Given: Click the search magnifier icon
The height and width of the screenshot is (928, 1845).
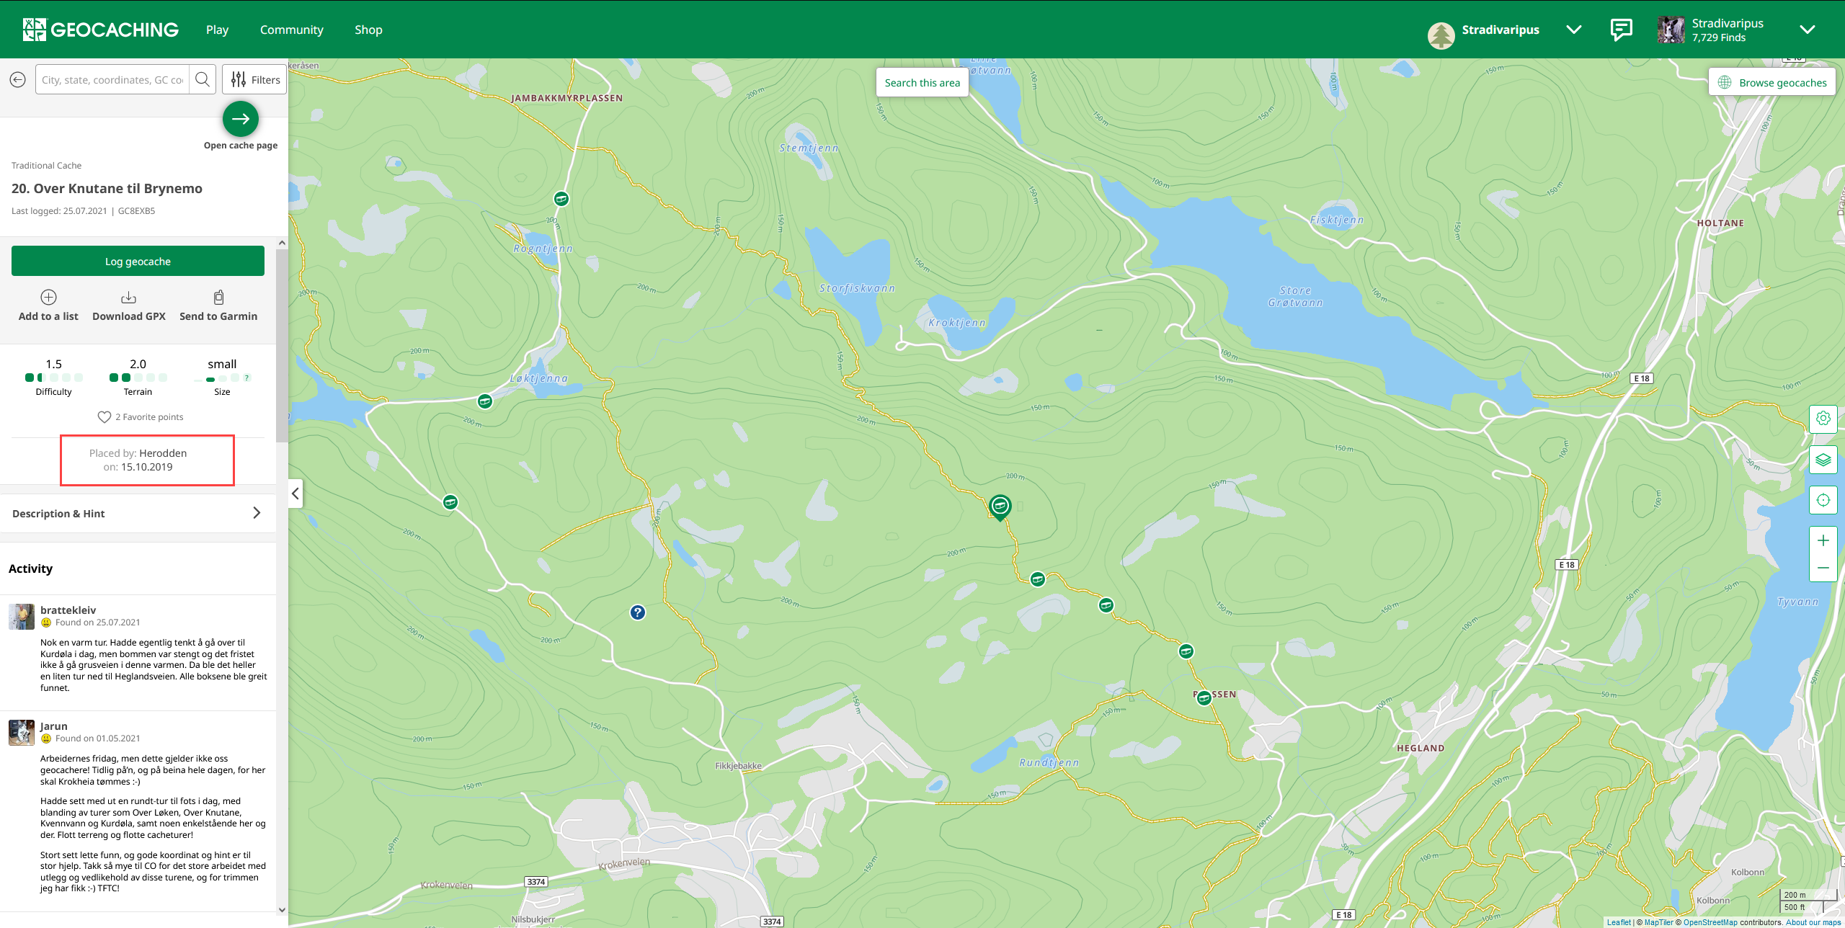Looking at the screenshot, I should 203,80.
